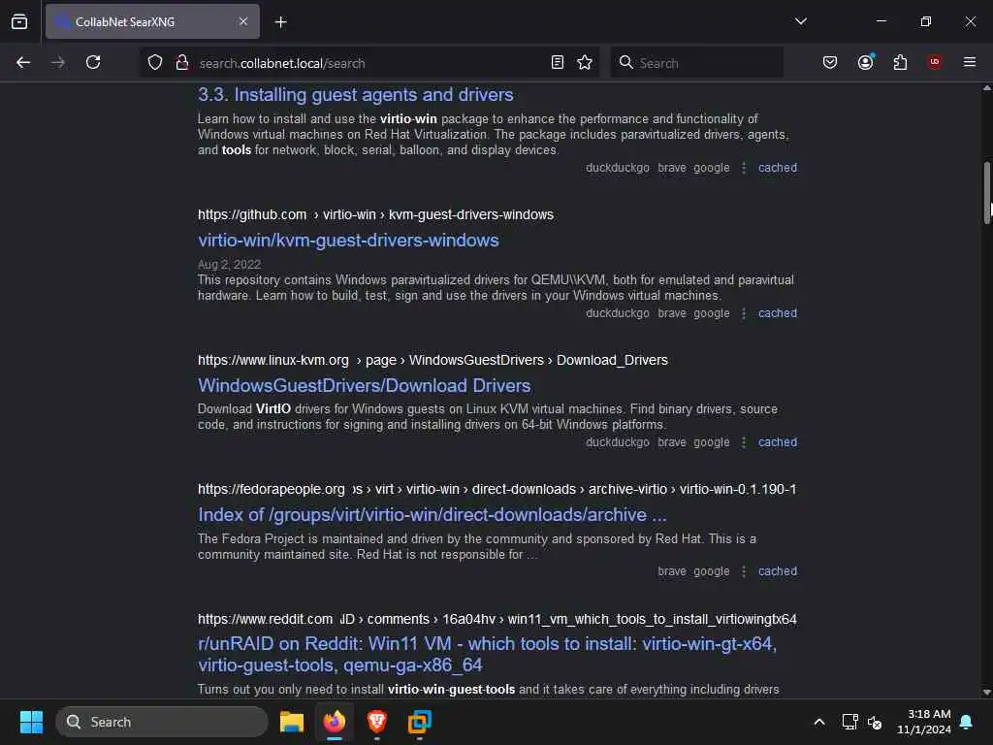
Task: Open 'Index of /groups/virt/virtio-win' result
Action: click(432, 515)
